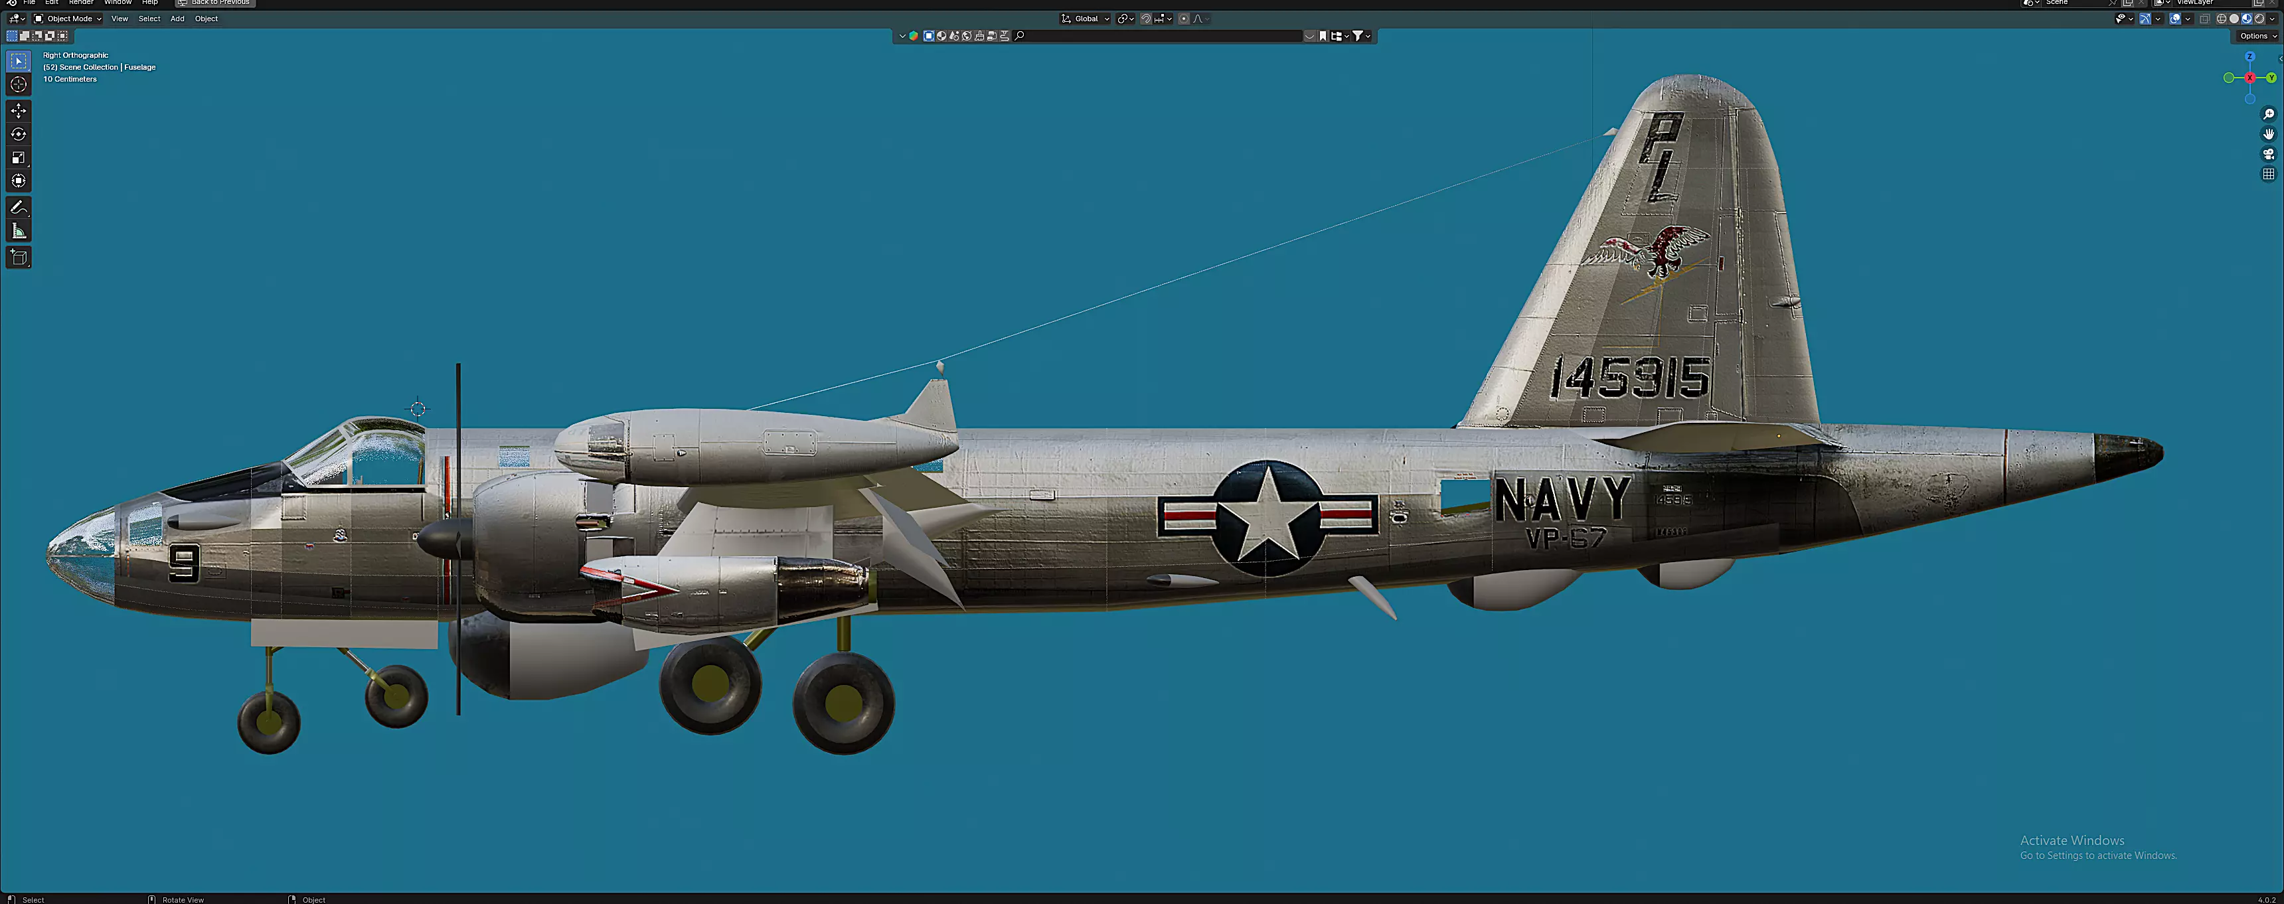Open the Render menu
2284x904 pixels.
pos(81,3)
